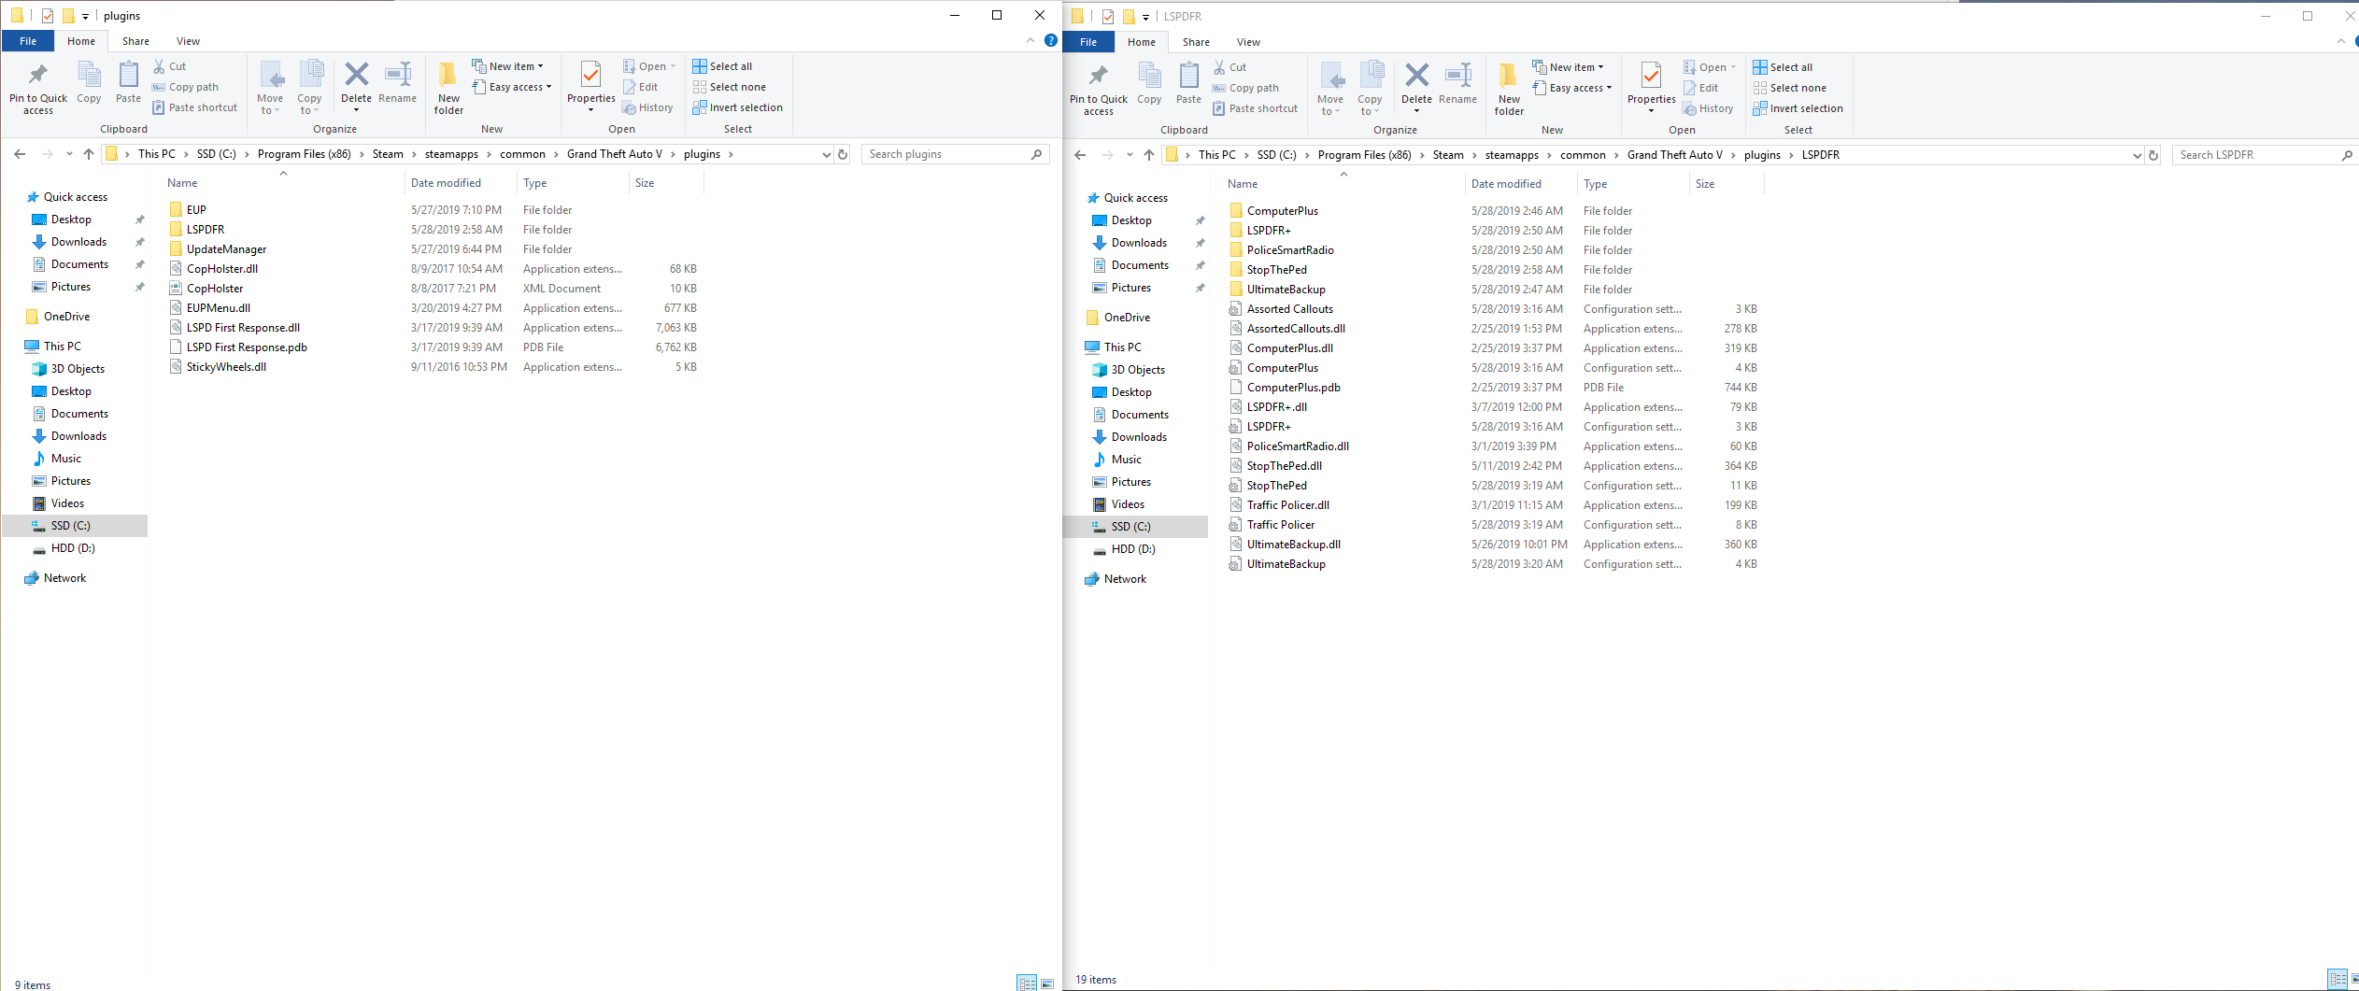Open Music in plugins window sidebar
The width and height of the screenshot is (2359, 991).
(65, 459)
